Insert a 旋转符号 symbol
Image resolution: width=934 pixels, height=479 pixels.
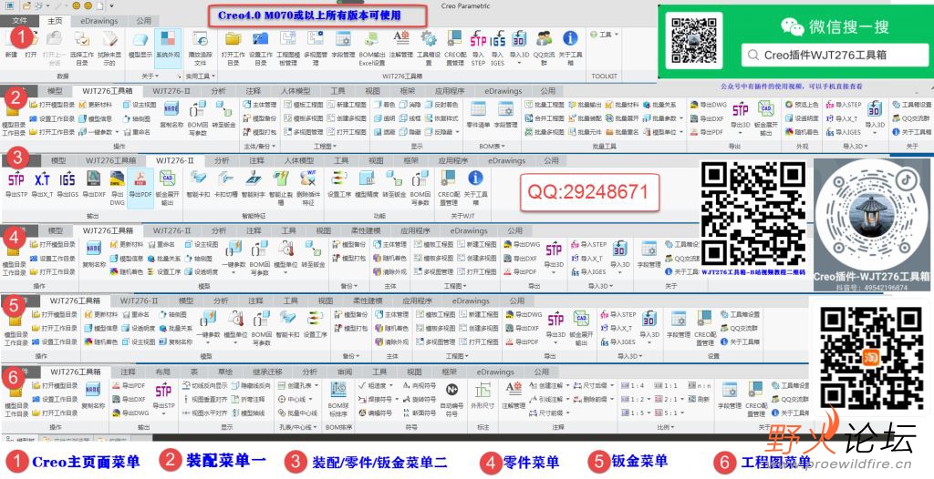coord(420,399)
